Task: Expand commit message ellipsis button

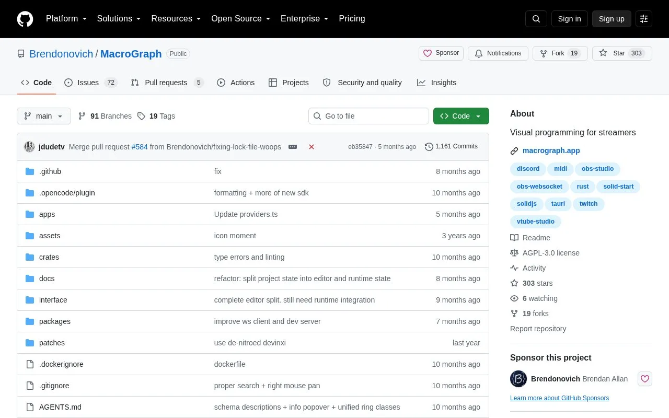Action: 293,147
